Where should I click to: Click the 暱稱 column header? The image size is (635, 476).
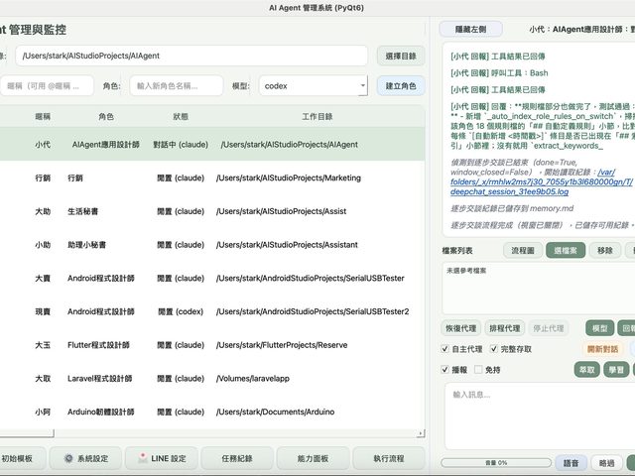(43, 117)
